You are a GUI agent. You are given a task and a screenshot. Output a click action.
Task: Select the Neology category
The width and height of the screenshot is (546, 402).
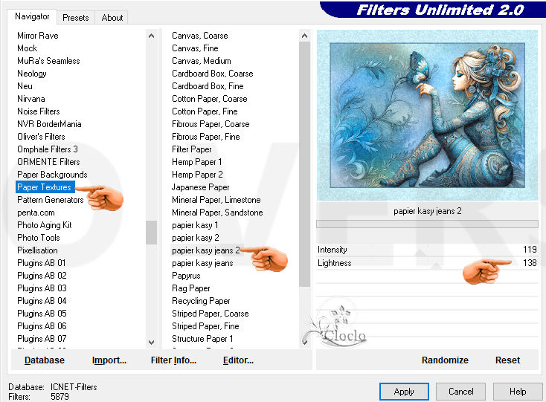click(x=32, y=74)
